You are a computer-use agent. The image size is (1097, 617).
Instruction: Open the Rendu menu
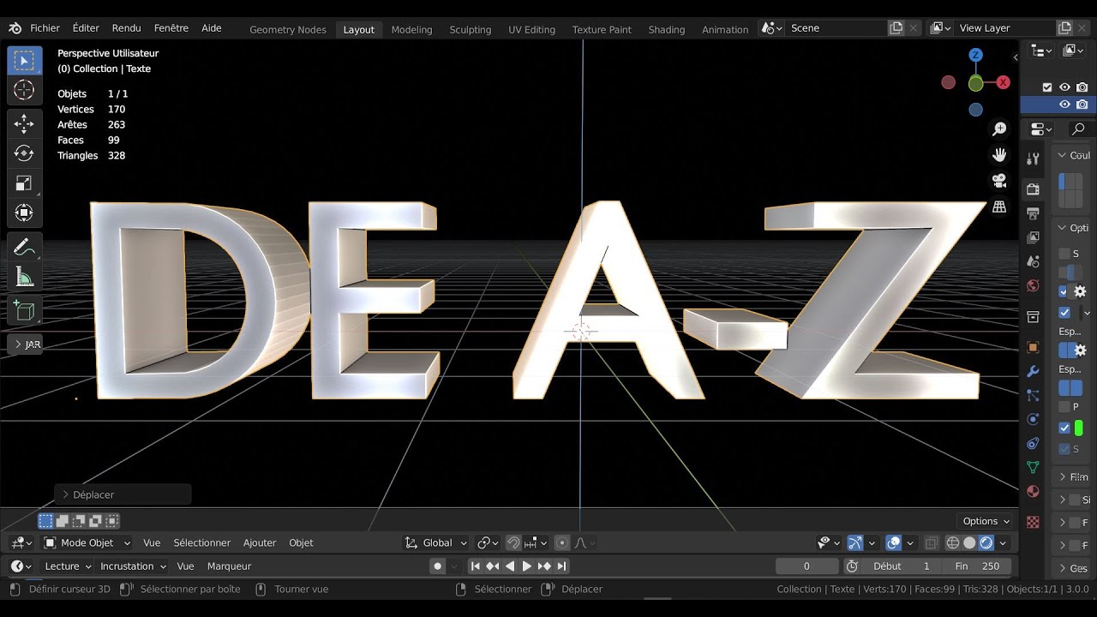(x=126, y=28)
